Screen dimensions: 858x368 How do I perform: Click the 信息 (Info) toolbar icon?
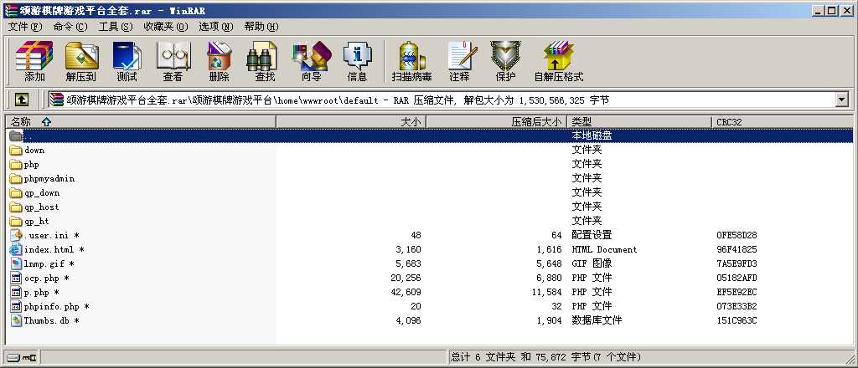coord(357,56)
